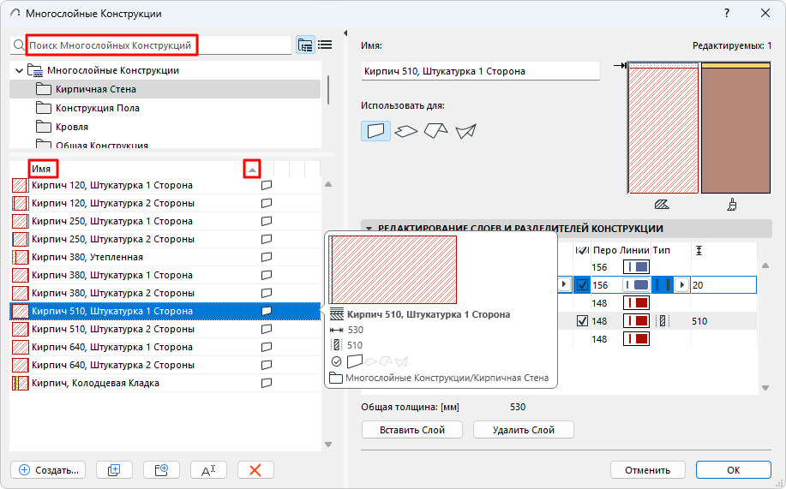
Task: Sort the list using the Имя sort arrow
Action: (252, 170)
